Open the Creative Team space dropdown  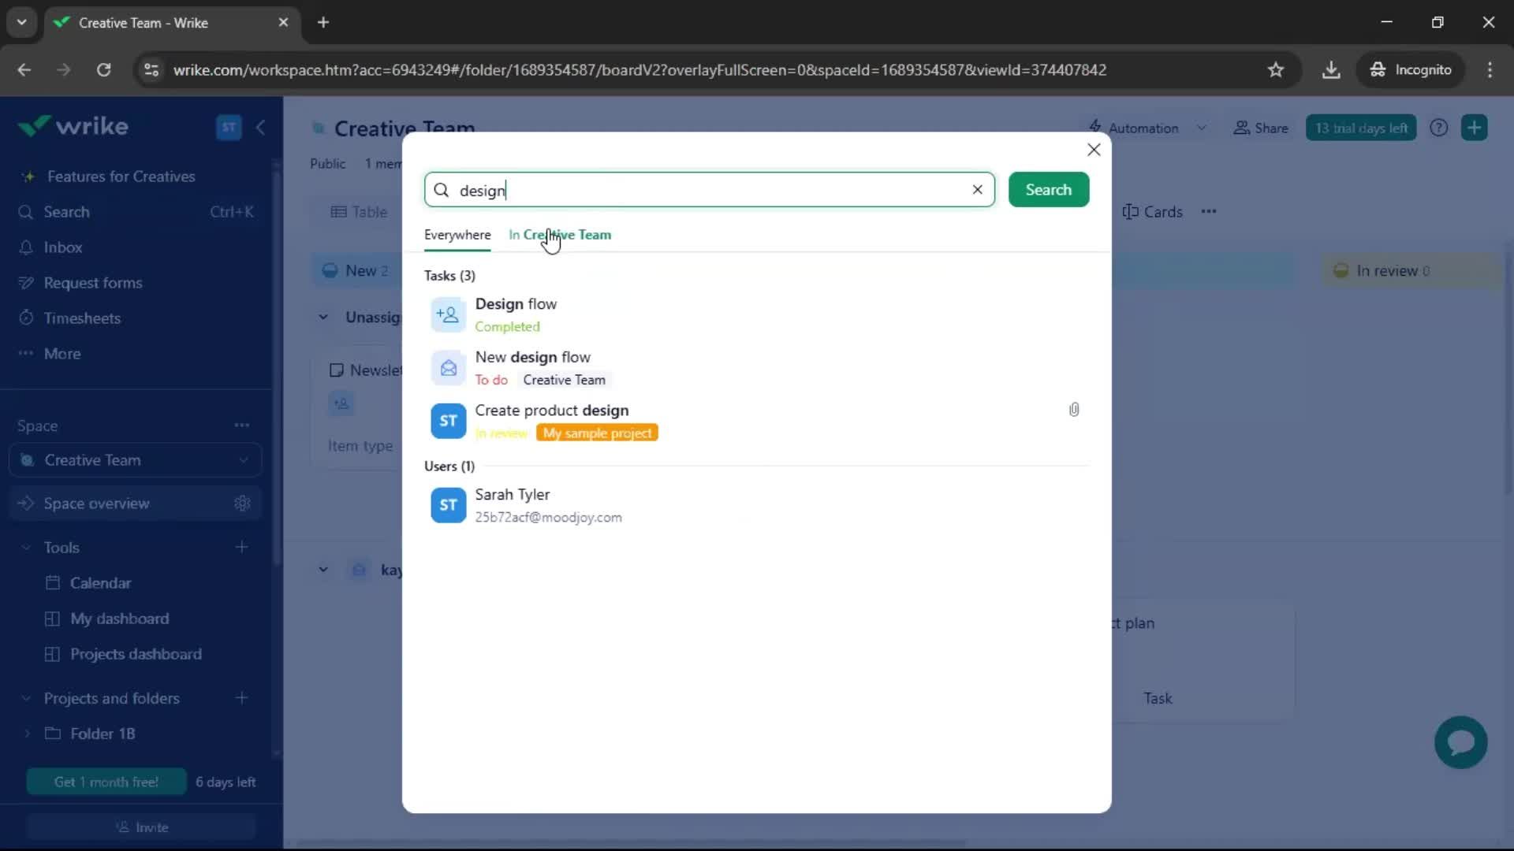(136, 460)
